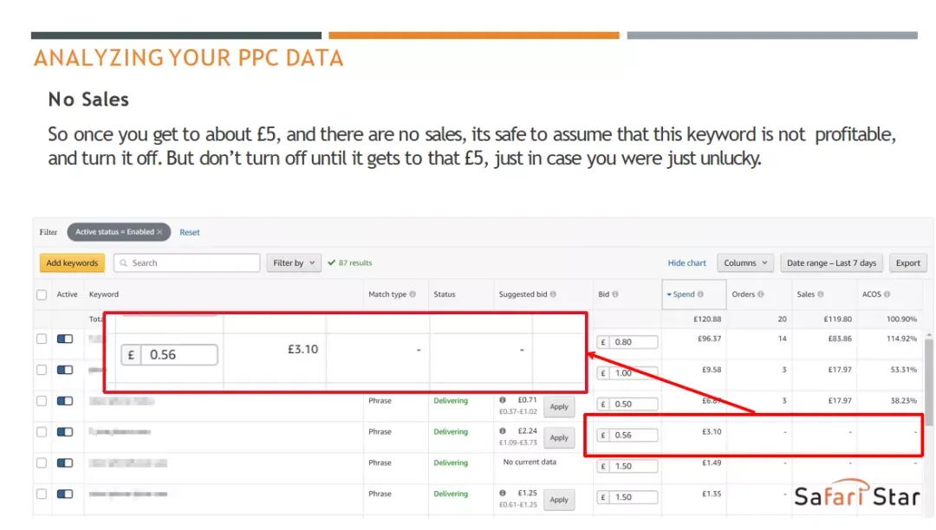Click the info icon next to Bid header
Image resolution: width=936 pixels, height=530 pixels.
[x=614, y=294]
